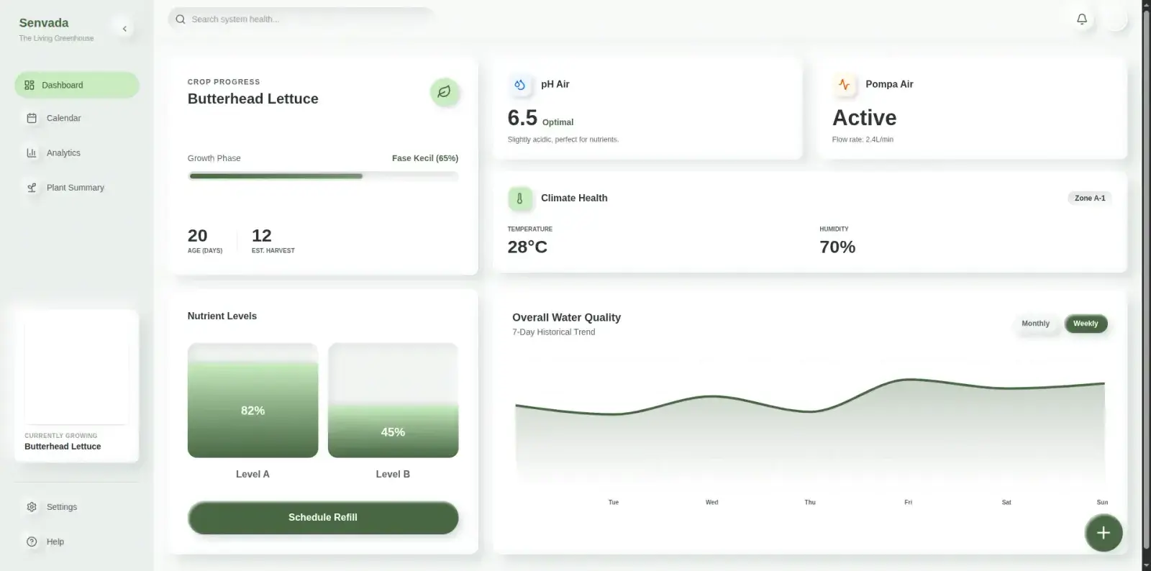
Task: Click the Climate Health thermometer icon
Action: [x=519, y=198]
